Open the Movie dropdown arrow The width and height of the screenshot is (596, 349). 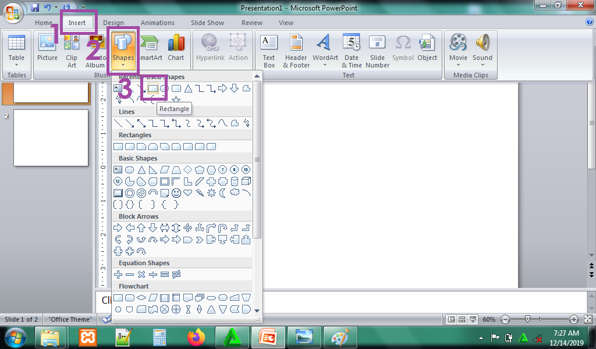click(x=458, y=65)
